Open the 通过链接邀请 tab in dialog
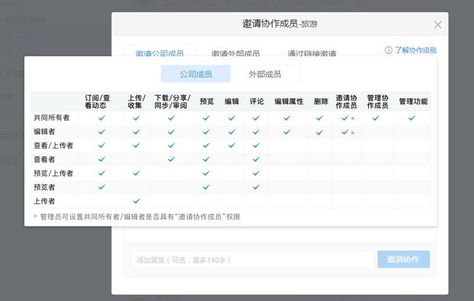This screenshot has height=301, width=474. coord(312,53)
